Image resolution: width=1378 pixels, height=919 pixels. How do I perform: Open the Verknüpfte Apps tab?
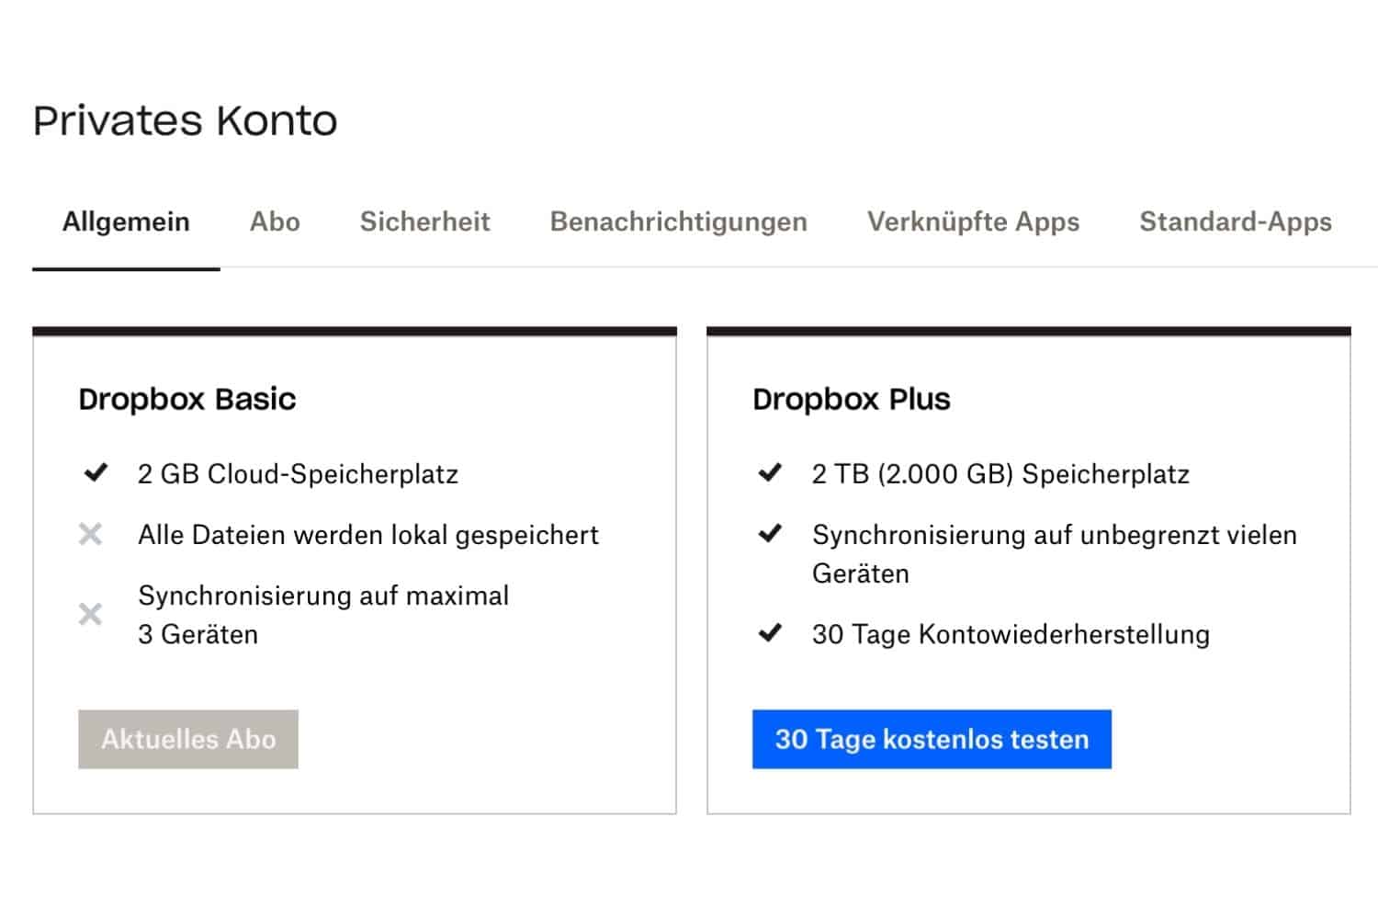coord(973,221)
